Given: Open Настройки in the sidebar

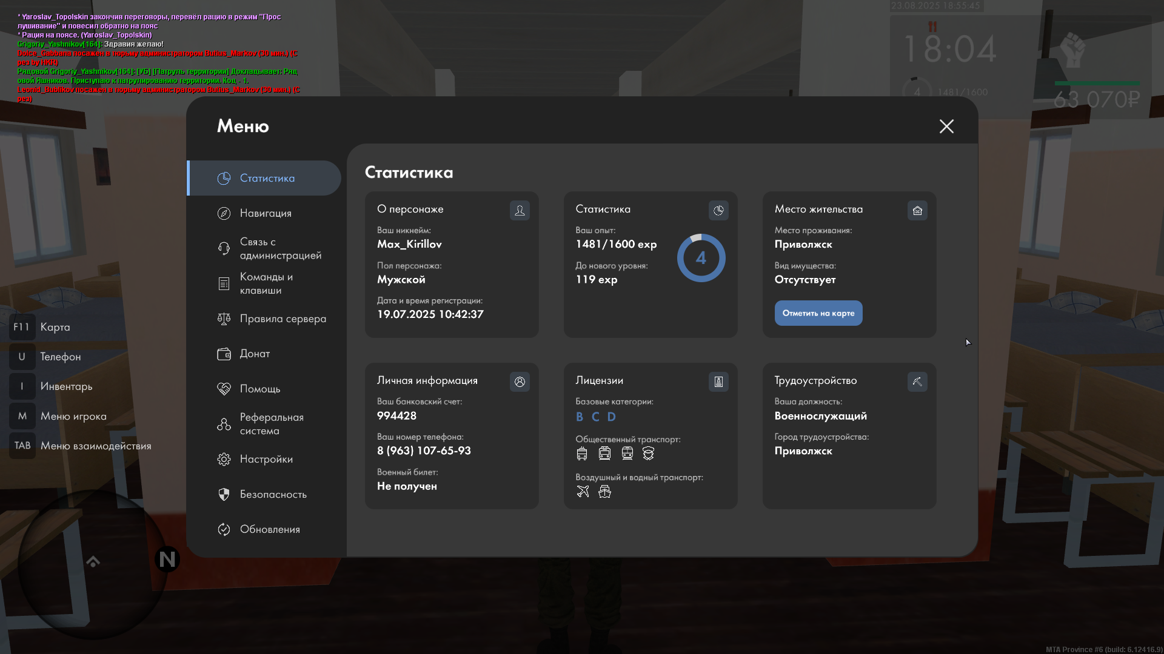Looking at the screenshot, I should 266,459.
